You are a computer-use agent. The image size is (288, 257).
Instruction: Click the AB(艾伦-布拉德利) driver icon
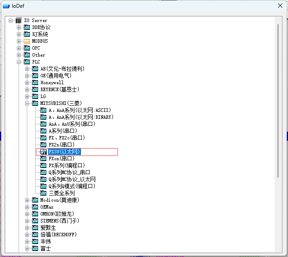(35, 69)
